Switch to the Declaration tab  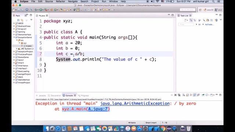54,95
